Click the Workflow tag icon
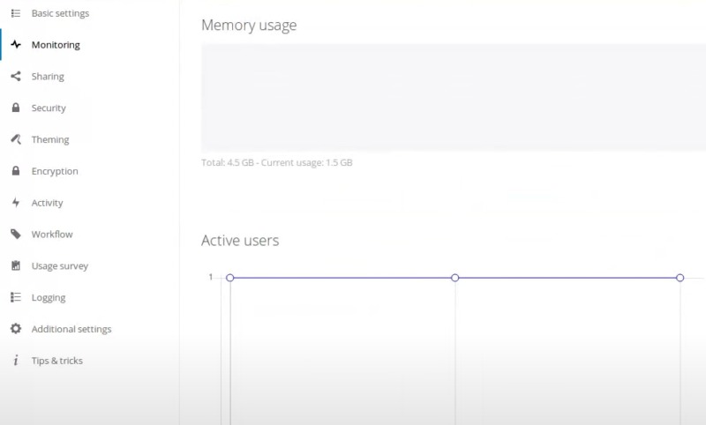This screenshot has width=706, height=425. click(x=15, y=235)
